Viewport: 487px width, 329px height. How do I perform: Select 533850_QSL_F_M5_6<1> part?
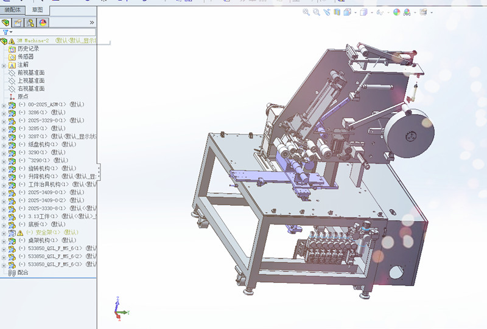pyautogui.click(x=57, y=248)
